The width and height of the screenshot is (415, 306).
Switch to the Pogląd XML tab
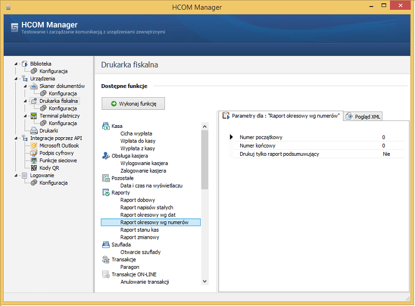(364, 116)
